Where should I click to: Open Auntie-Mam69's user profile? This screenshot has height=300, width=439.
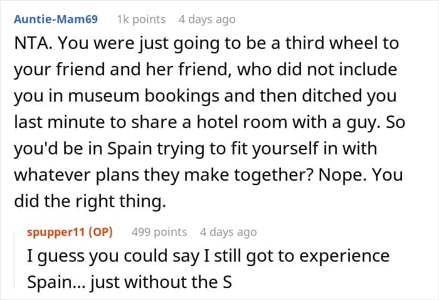(x=56, y=19)
